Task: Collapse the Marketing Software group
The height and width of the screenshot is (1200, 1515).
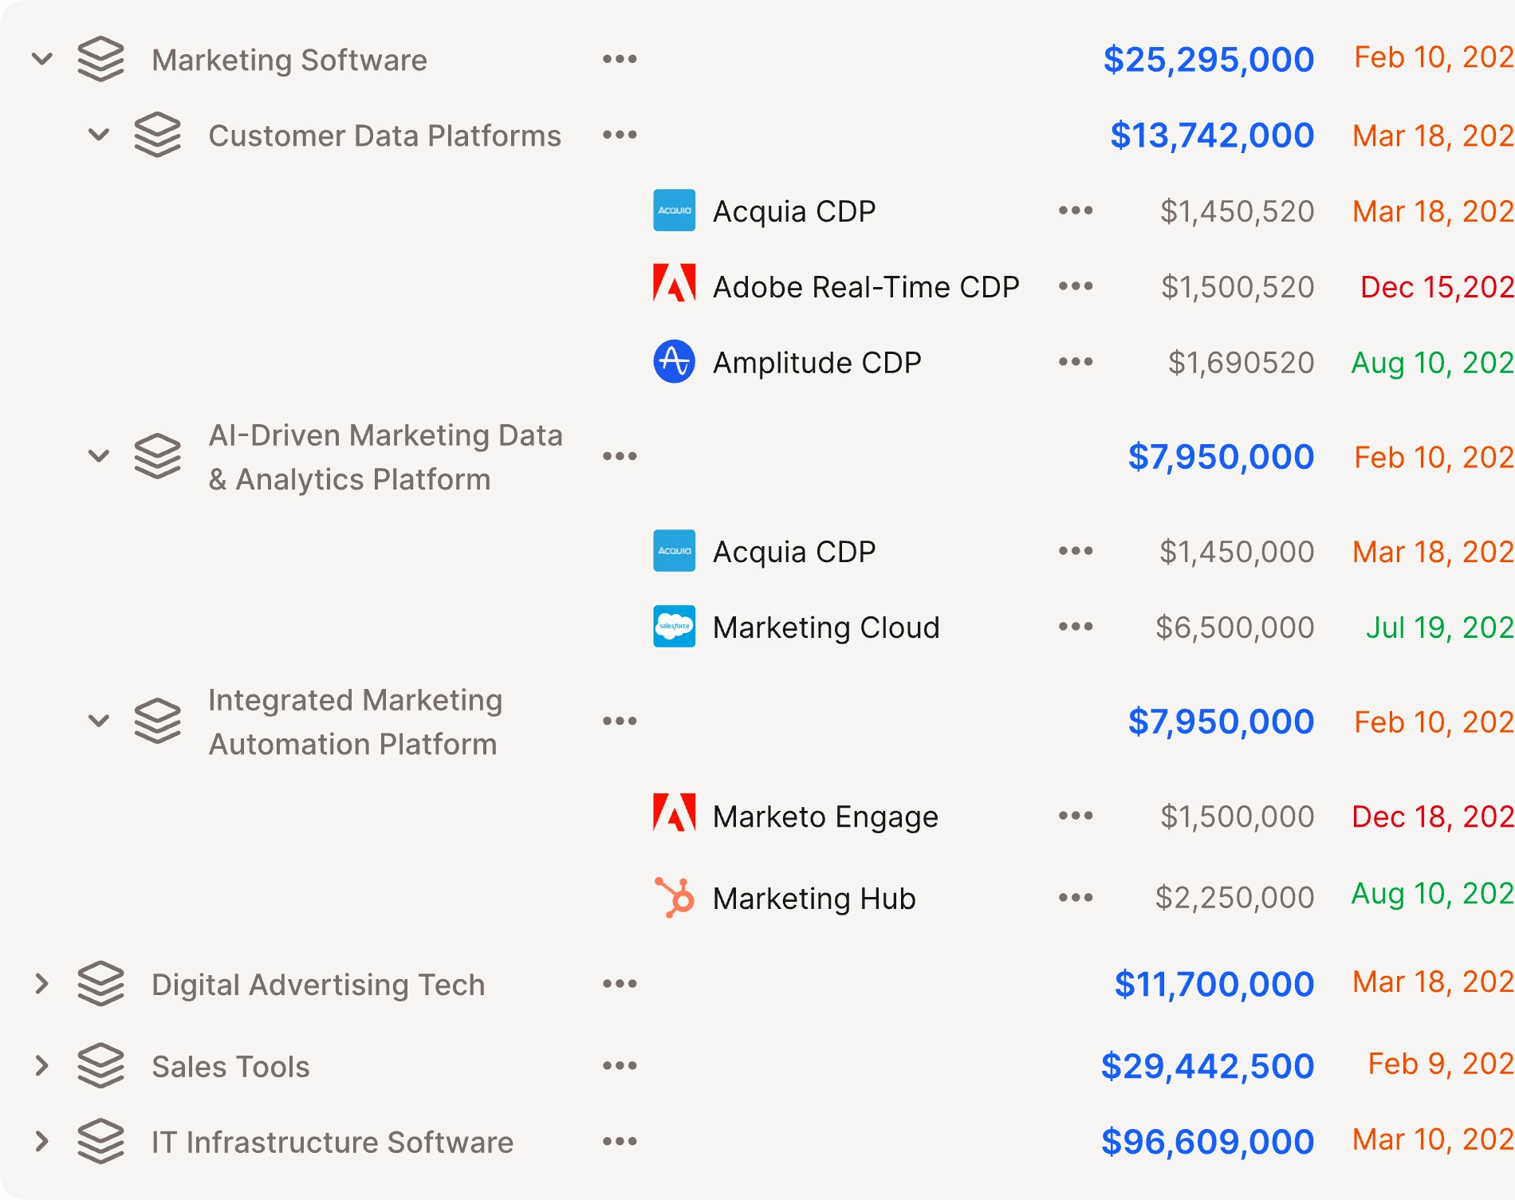Action: click(41, 59)
